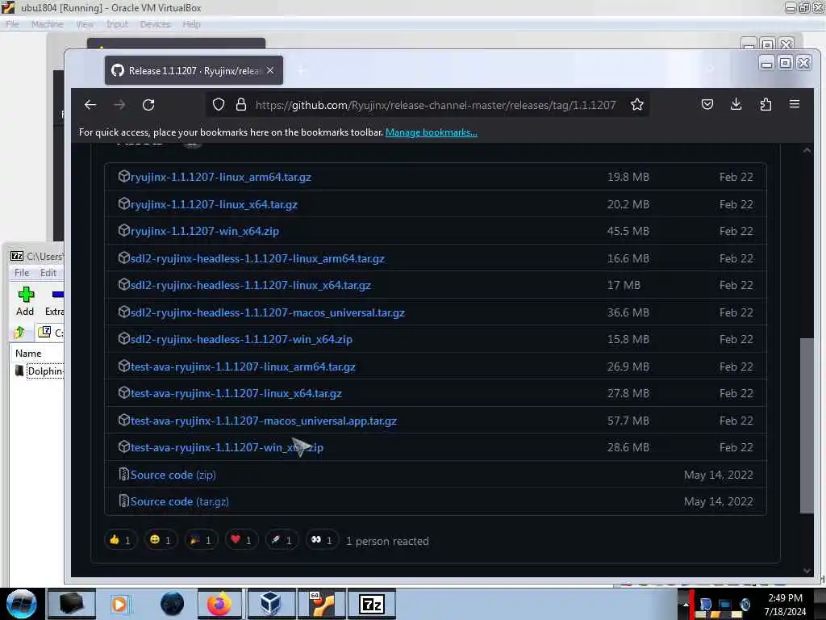Show site security padlock info

pos(240,104)
